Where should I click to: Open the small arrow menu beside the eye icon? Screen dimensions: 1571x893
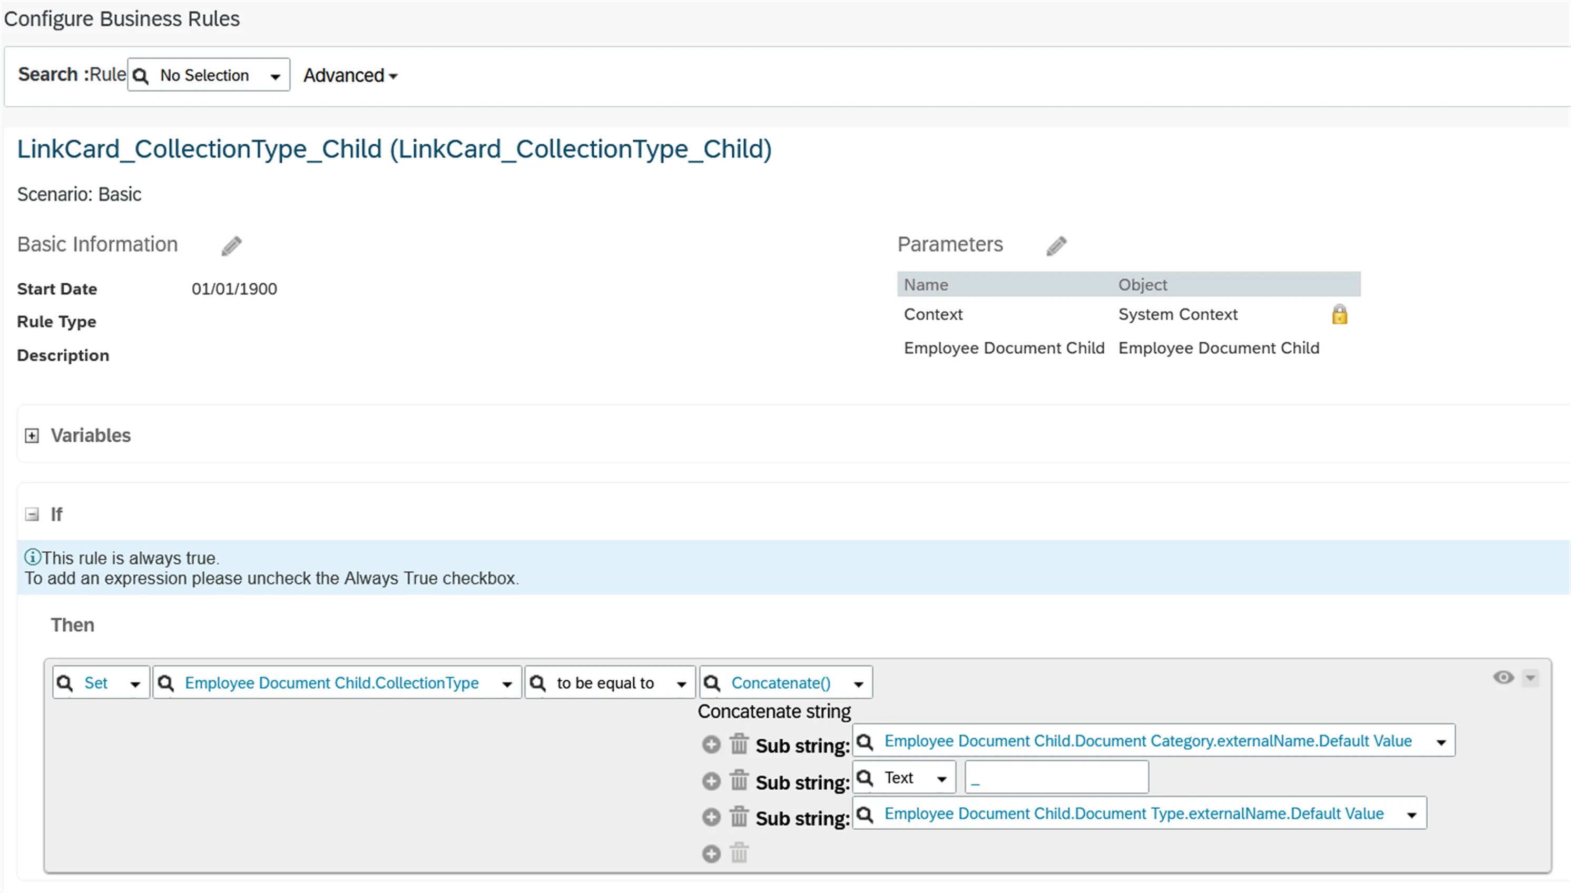click(x=1530, y=678)
